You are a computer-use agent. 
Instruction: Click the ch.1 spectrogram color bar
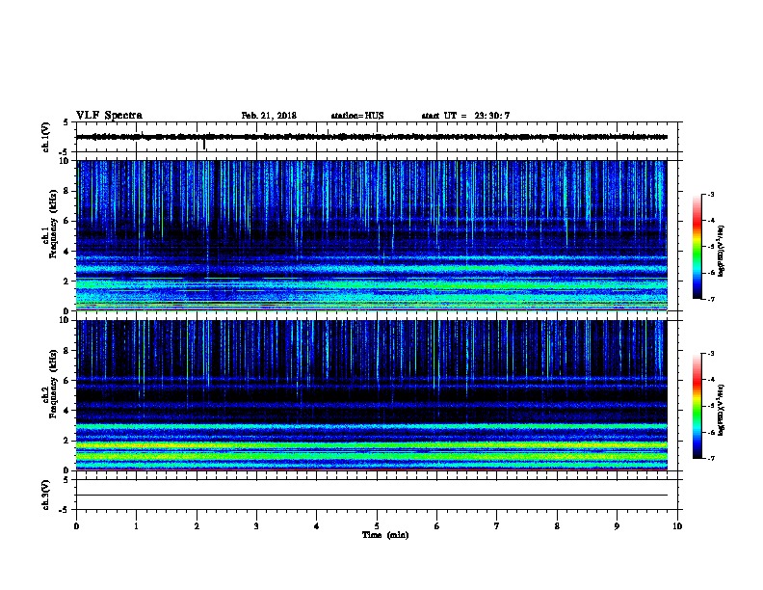[697, 247]
